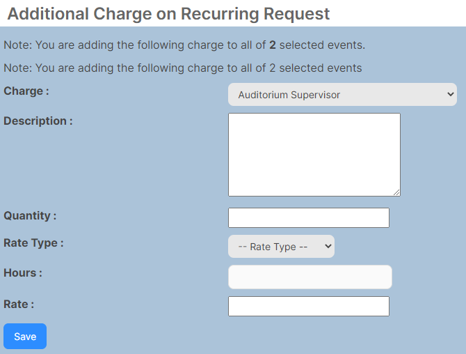Click the chevron arrow on Charge select
This screenshot has width=466, height=354.
[450, 94]
